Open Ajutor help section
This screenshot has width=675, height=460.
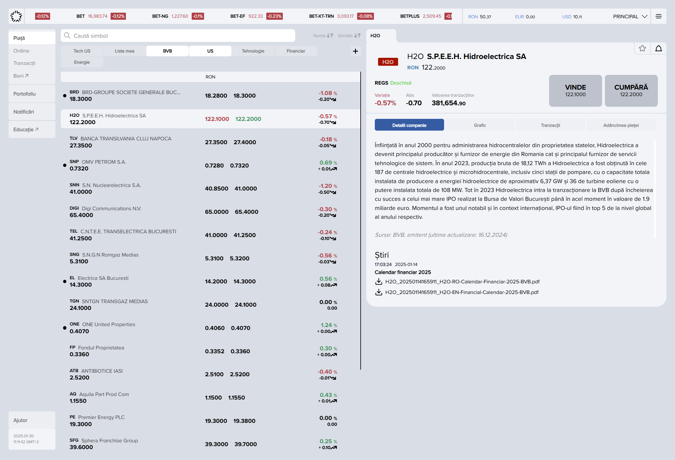coord(32,420)
